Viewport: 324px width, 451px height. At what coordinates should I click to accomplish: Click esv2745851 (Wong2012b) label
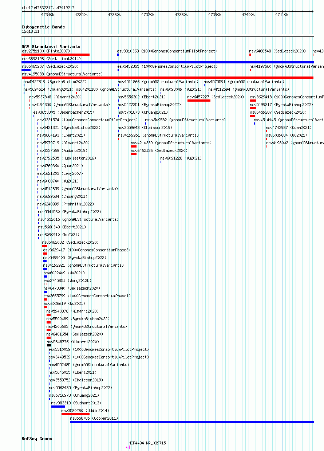point(68,281)
